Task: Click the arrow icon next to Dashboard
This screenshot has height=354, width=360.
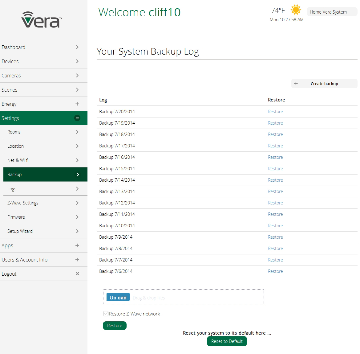Action: (x=77, y=47)
